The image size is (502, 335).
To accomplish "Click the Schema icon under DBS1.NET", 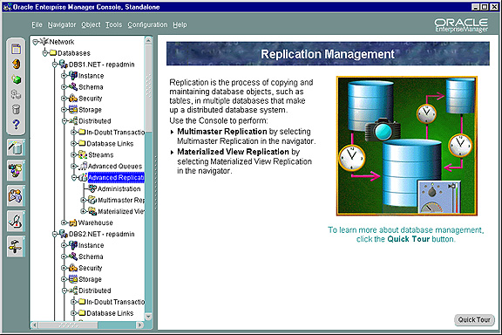I will point(73,87).
